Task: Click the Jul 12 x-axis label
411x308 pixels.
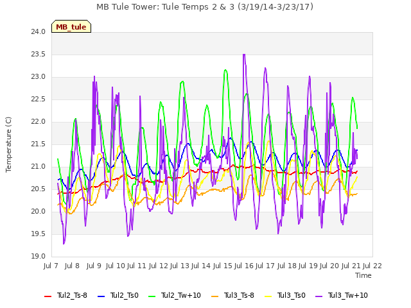Action: coord(159,266)
